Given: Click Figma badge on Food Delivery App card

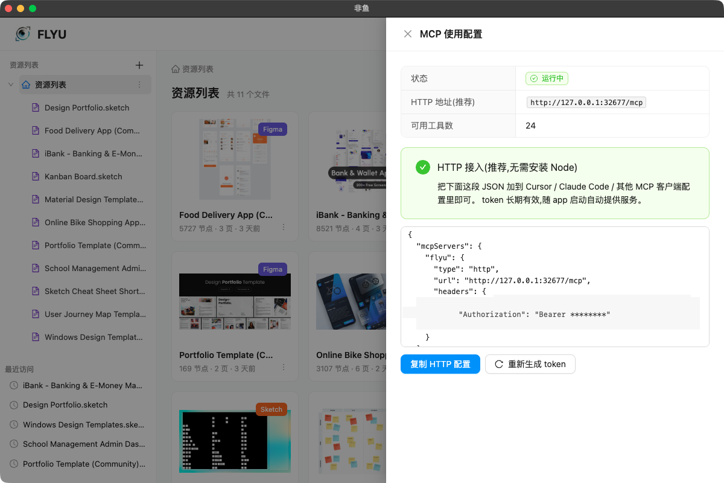Looking at the screenshot, I should tap(273, 129).
